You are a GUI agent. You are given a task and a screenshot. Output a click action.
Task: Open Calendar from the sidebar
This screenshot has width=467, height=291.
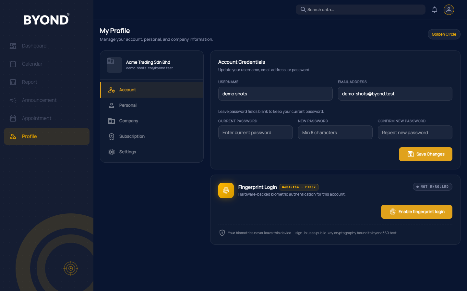(x=47, y=64)
